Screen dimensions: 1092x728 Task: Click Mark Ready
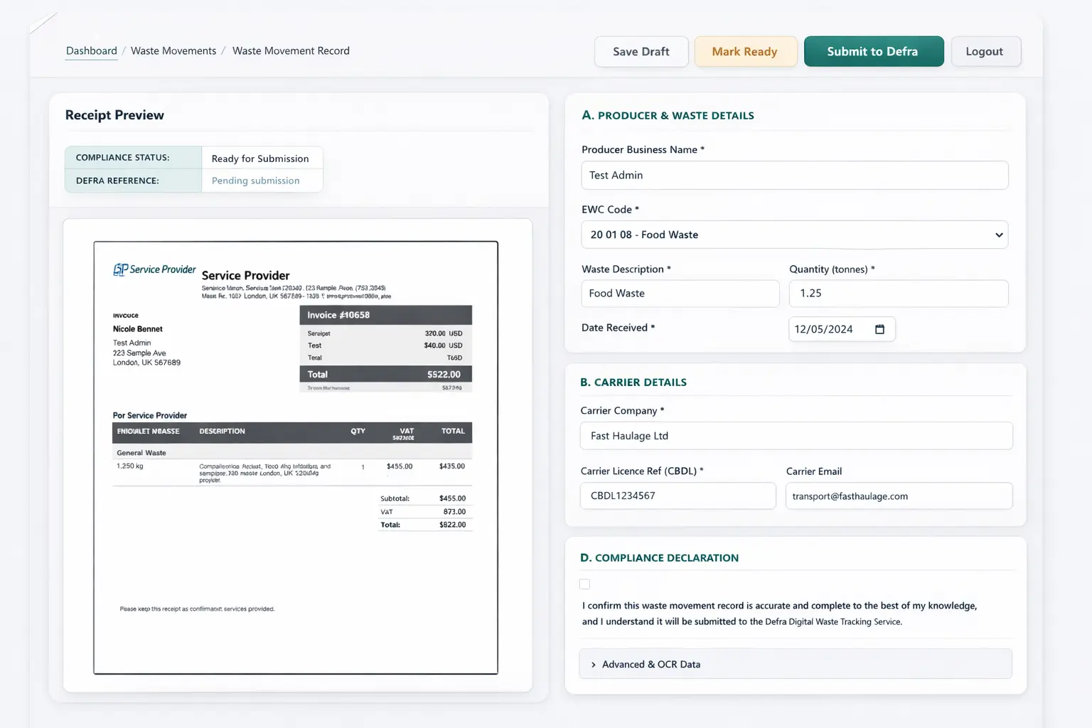pyautogui.click(x=745, y=51)
